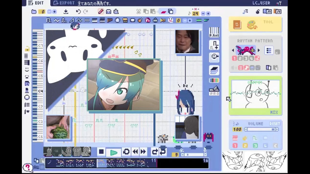
Task: Choose the drum instrument icon
Action: coord(125,20)
